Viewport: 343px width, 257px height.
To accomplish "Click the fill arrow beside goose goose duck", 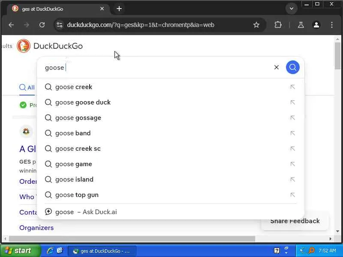I will [x=292, y=102].
